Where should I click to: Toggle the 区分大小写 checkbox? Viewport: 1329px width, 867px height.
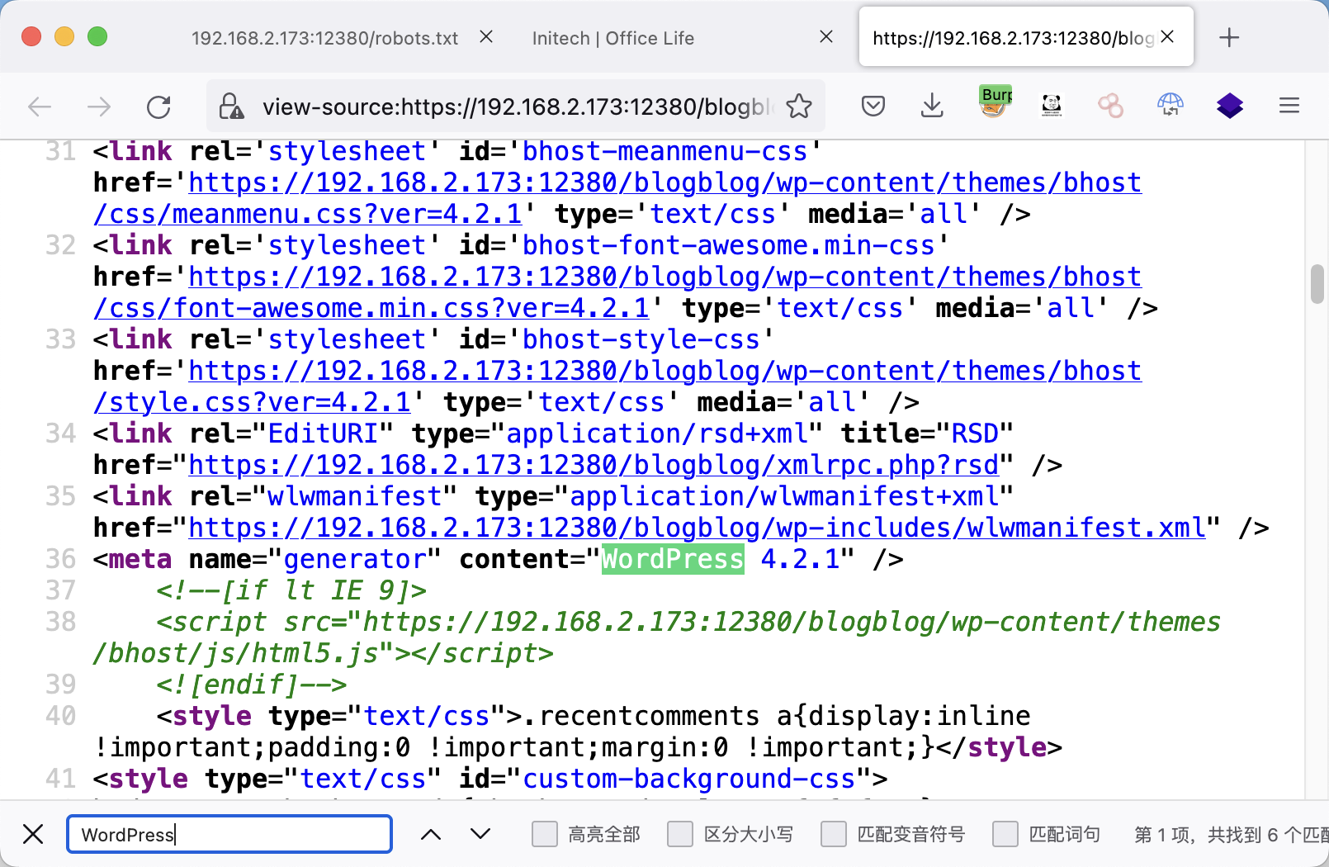pos(680,834)
